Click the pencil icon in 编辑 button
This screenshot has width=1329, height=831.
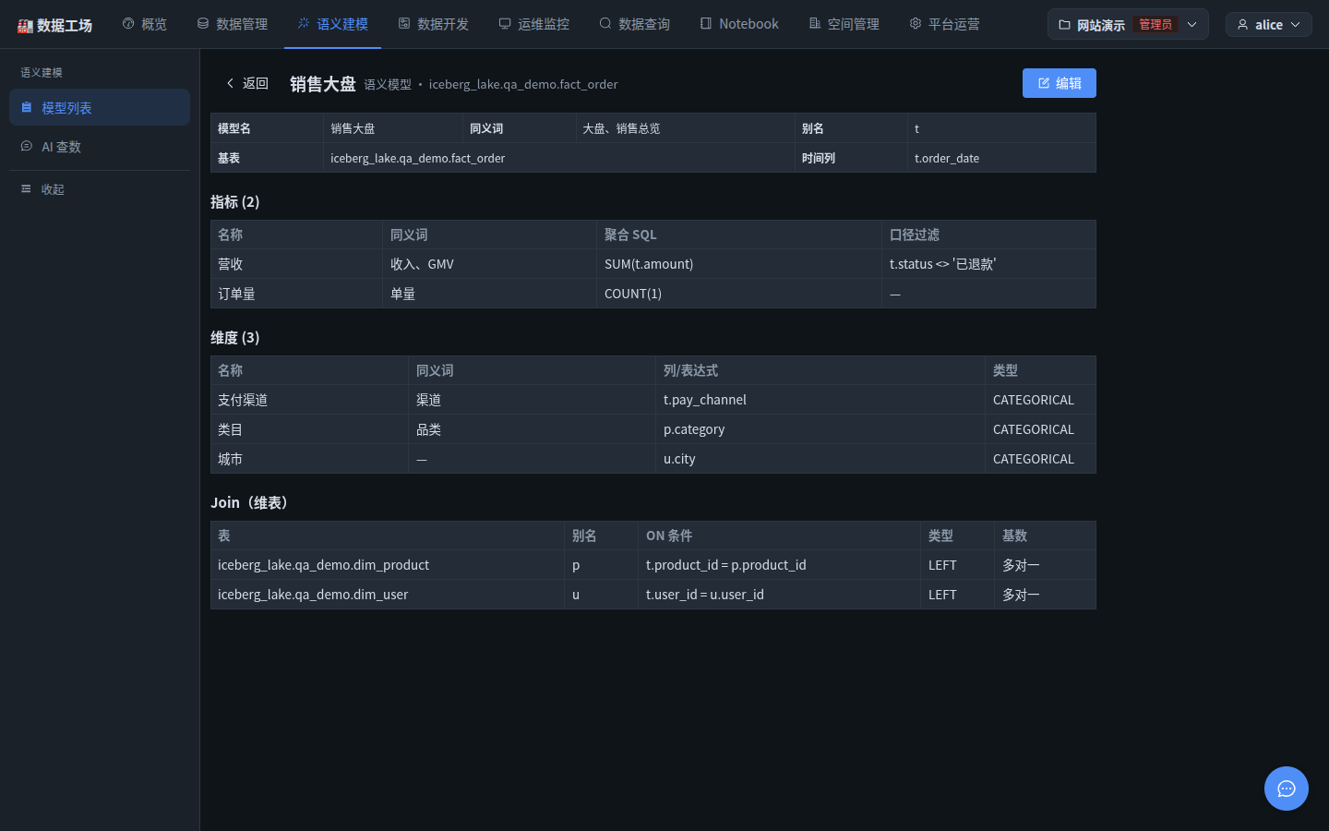click(x=1044, y=83)
